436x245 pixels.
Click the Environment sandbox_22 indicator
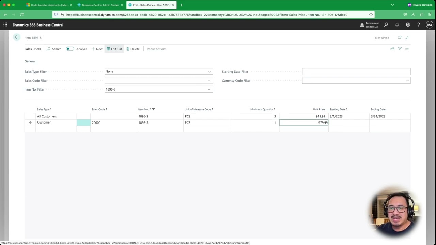370,25
